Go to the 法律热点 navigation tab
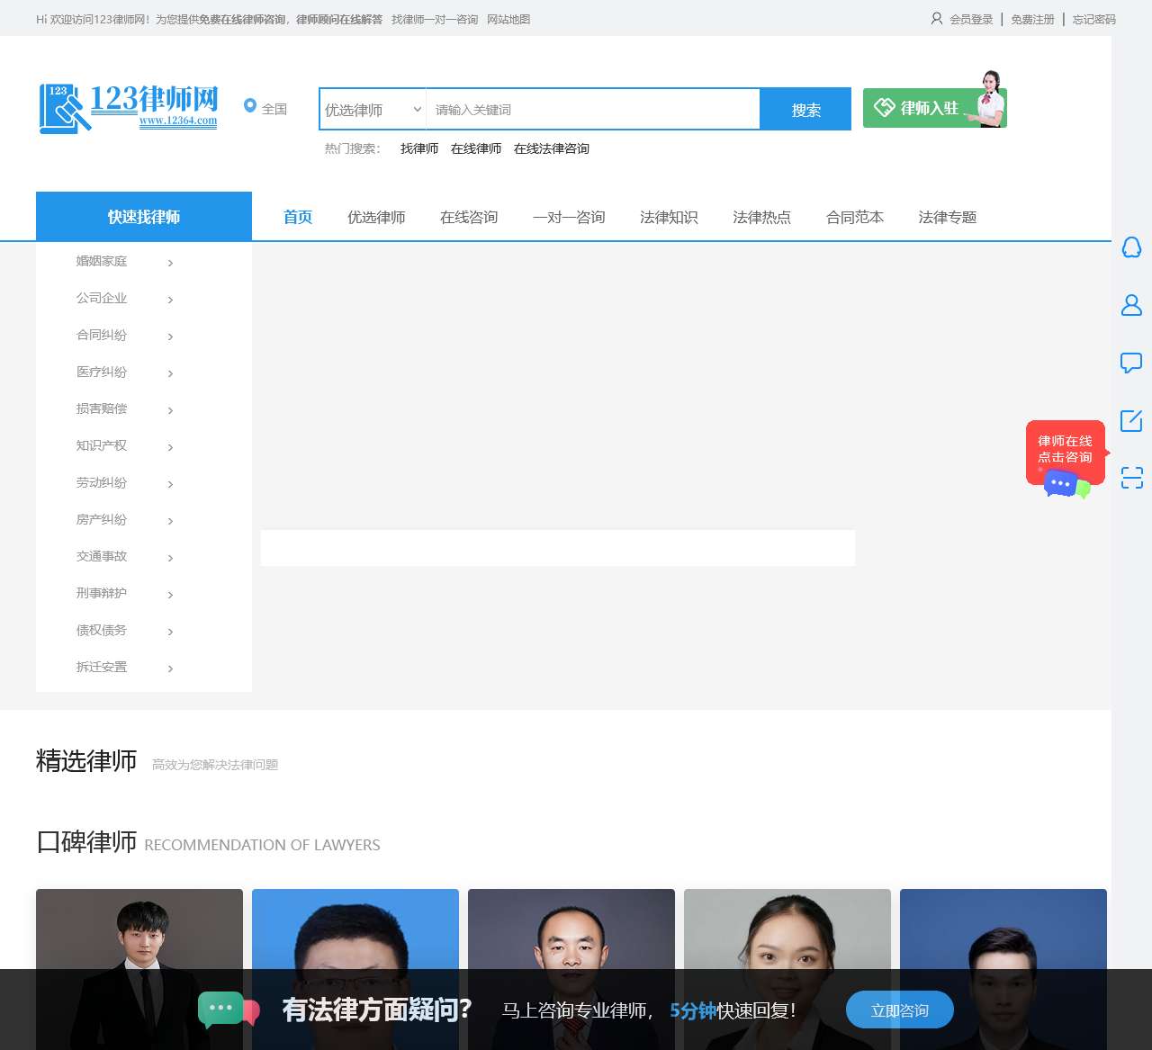The image size is (1152, 1050). (761, 217)
